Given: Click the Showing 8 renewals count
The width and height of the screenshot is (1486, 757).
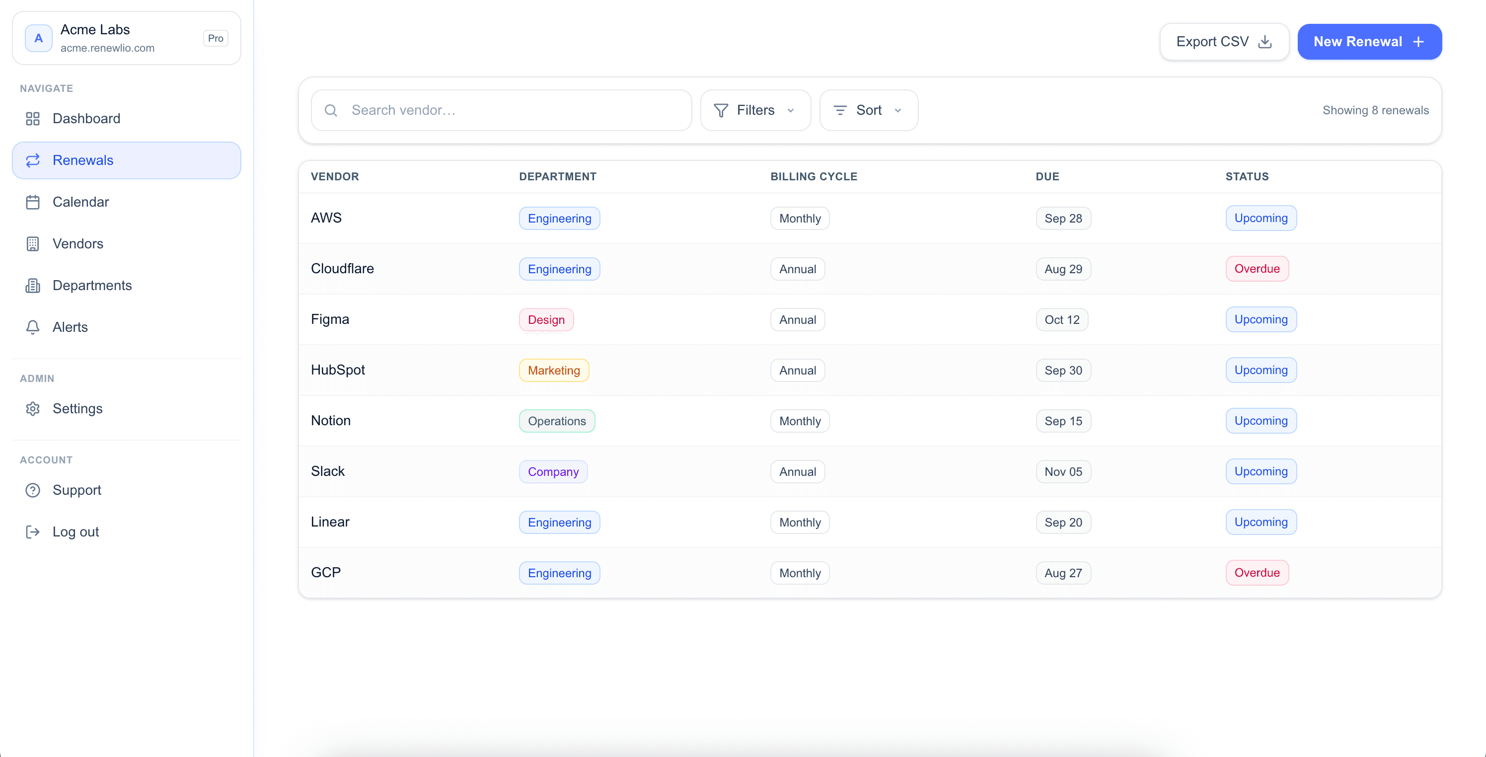Looking at the screenshot, I should pos(1375,110).
